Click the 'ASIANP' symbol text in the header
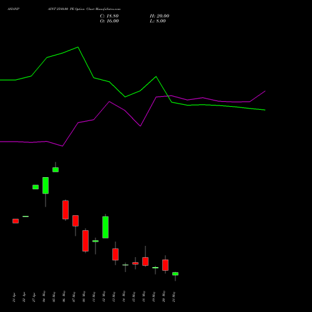Viewport: 312px width, 312px height. [x=14, y=9]
